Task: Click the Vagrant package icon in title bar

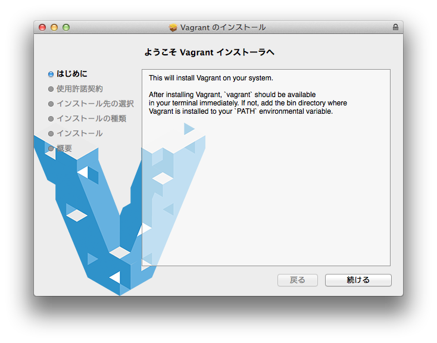Action: [173, 27]
